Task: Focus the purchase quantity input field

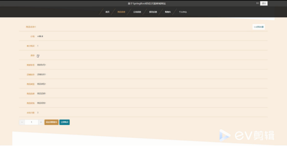Action: pyautogui.click(x=31, y=122)
